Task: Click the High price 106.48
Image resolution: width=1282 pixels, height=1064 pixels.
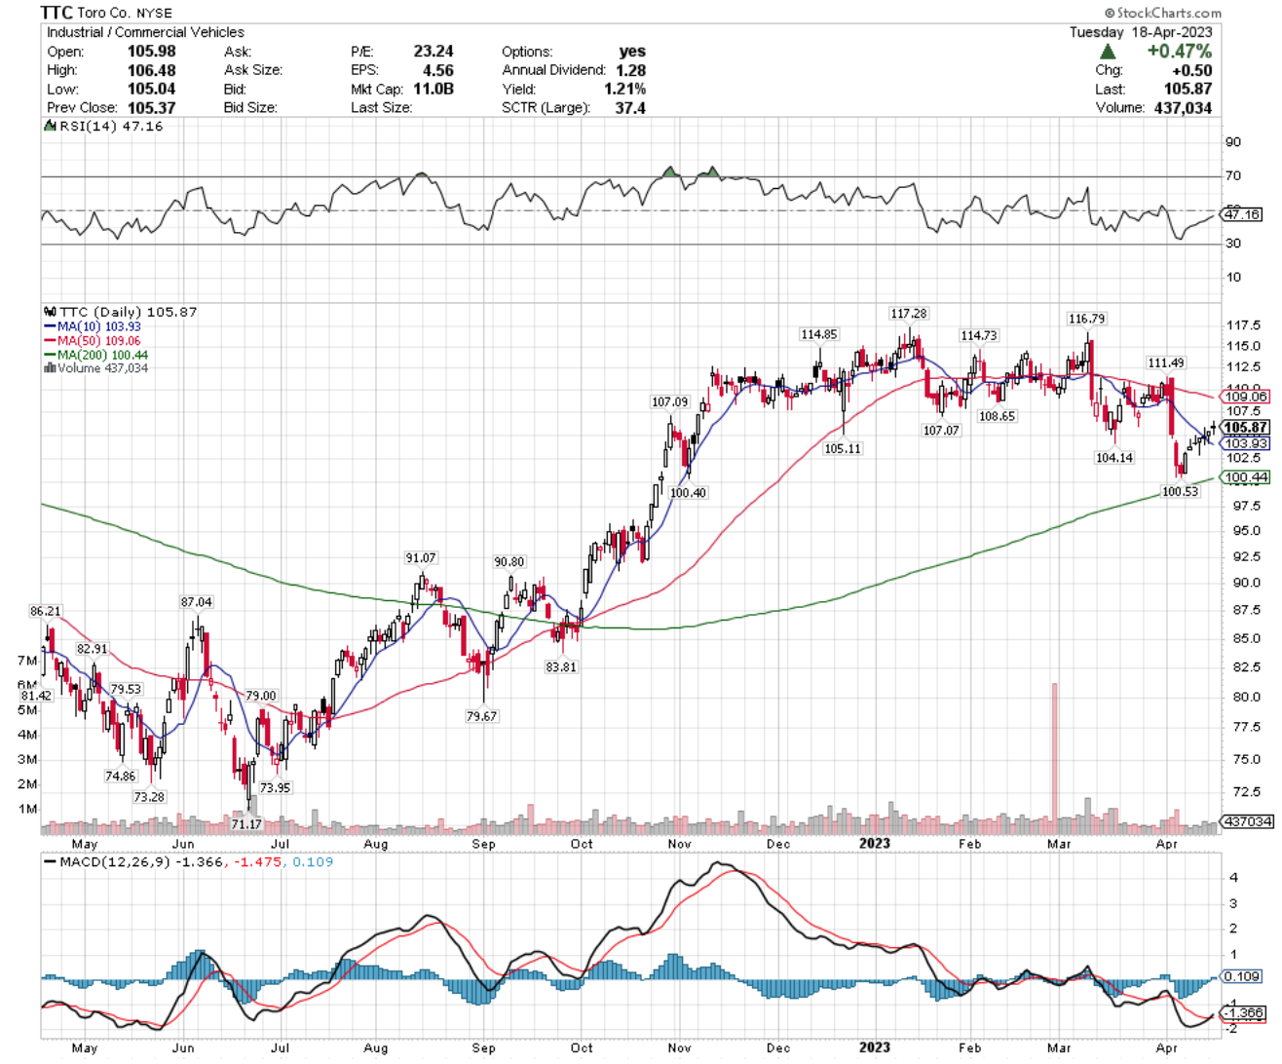Action: 151,70
